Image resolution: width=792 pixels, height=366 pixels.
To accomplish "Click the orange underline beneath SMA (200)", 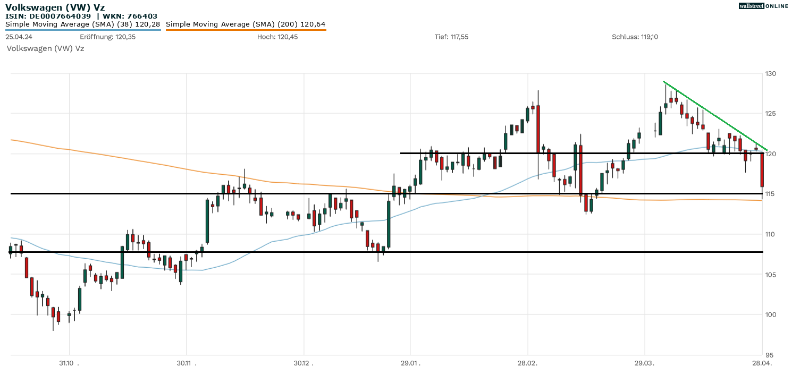I will (246, 30).
